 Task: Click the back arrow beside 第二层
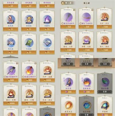pos(63,3)
